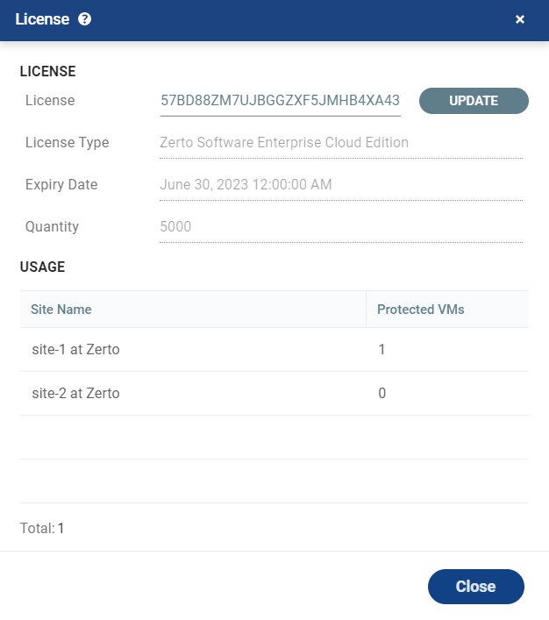549x620 pixels.
Task: Click the LICENSE section heading
Action: pos(47,72)
